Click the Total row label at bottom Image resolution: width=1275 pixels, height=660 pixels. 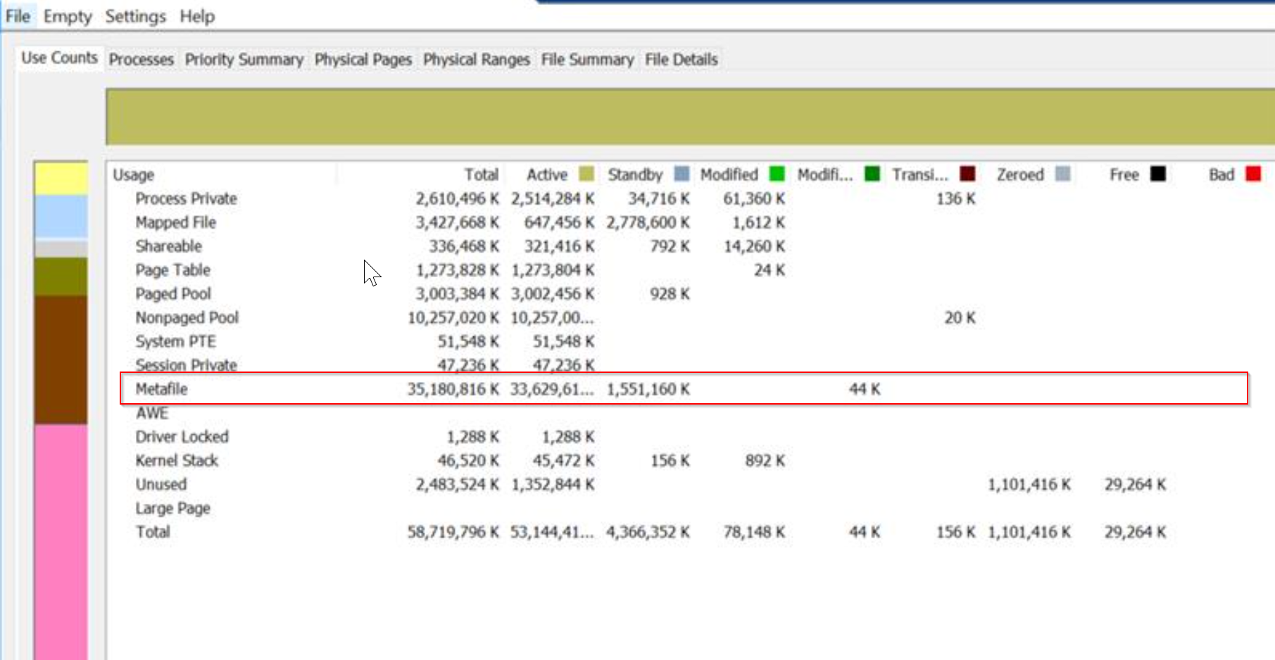coord(153,532)
